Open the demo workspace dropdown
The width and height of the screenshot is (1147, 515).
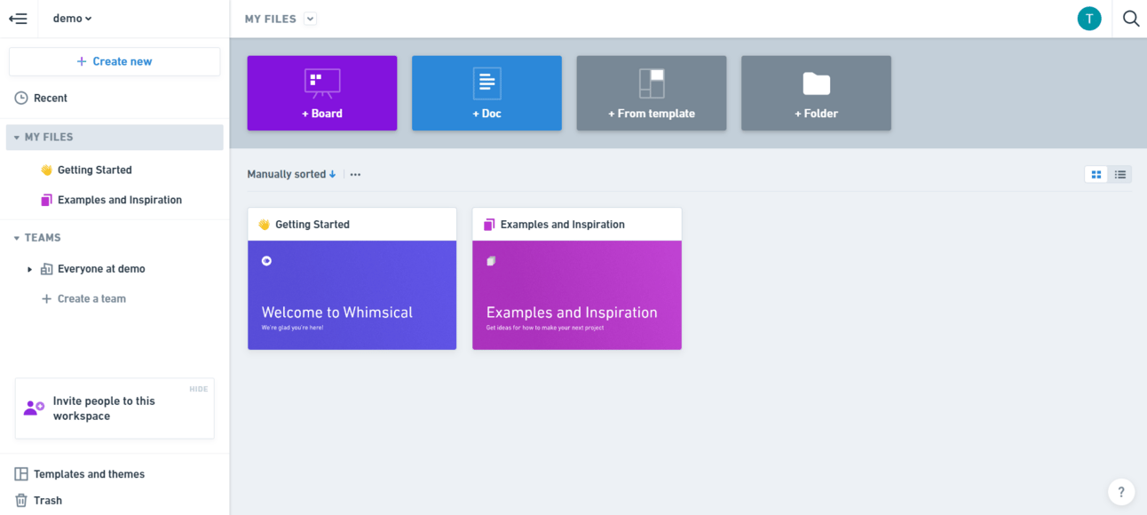(x=72, y=19)
